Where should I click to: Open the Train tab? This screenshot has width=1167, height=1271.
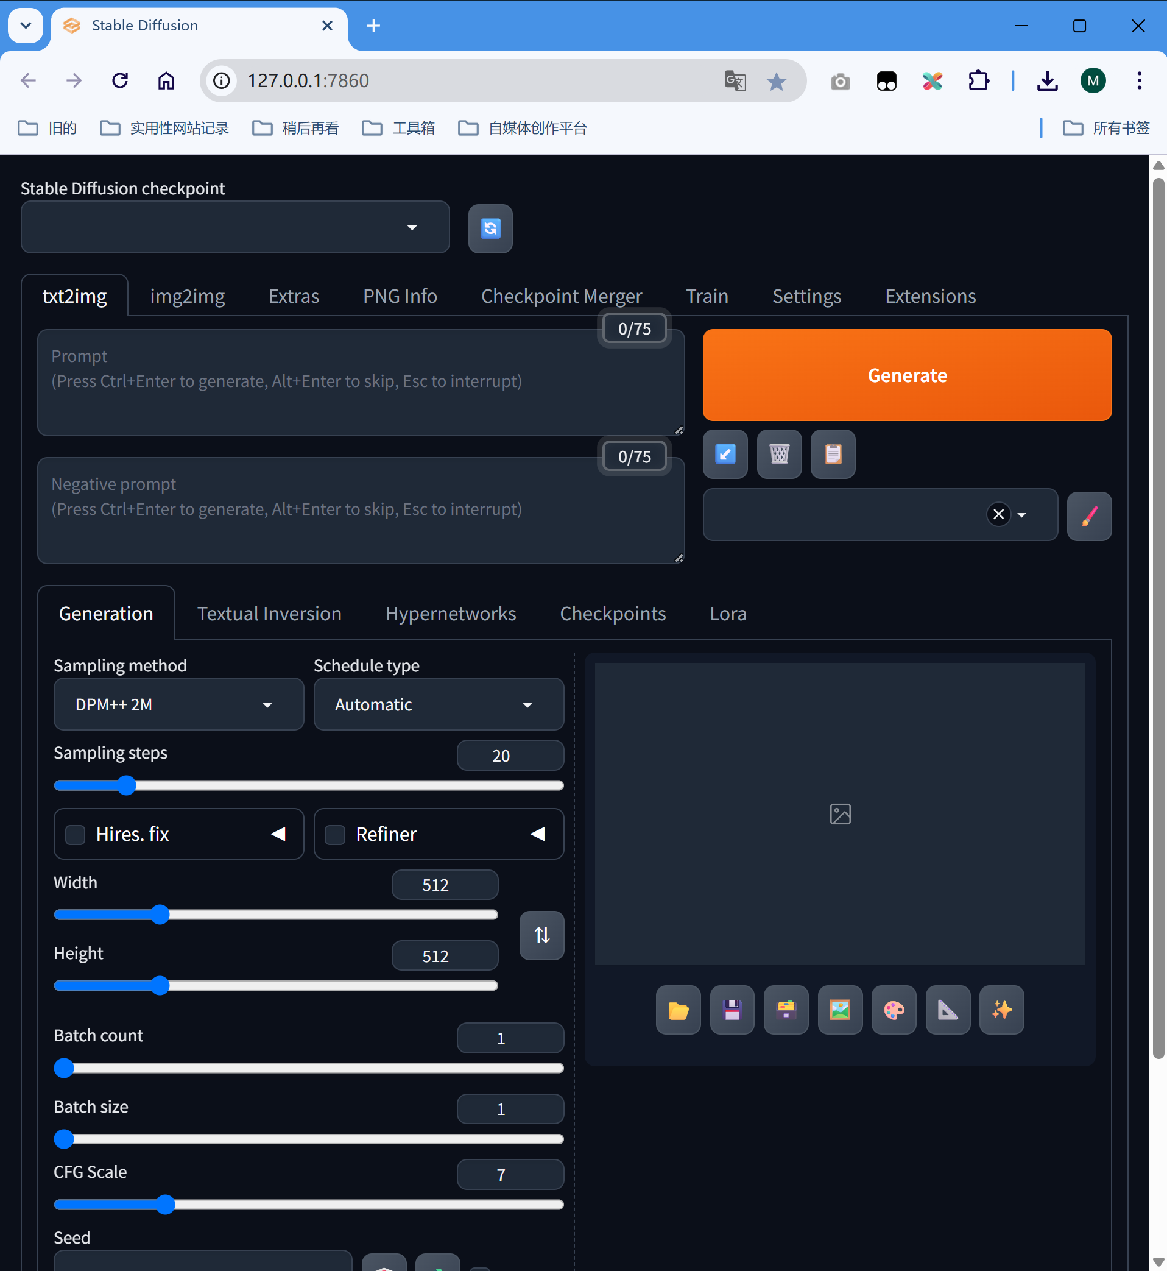[x=707, y=296]
